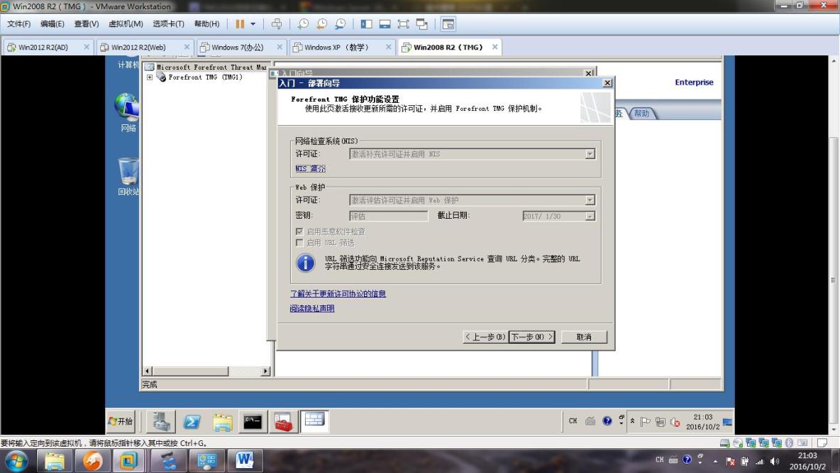This screenshot has width=840, height=473.
Task: Open power options dropdown arrow
Action: tap(253, 24)
